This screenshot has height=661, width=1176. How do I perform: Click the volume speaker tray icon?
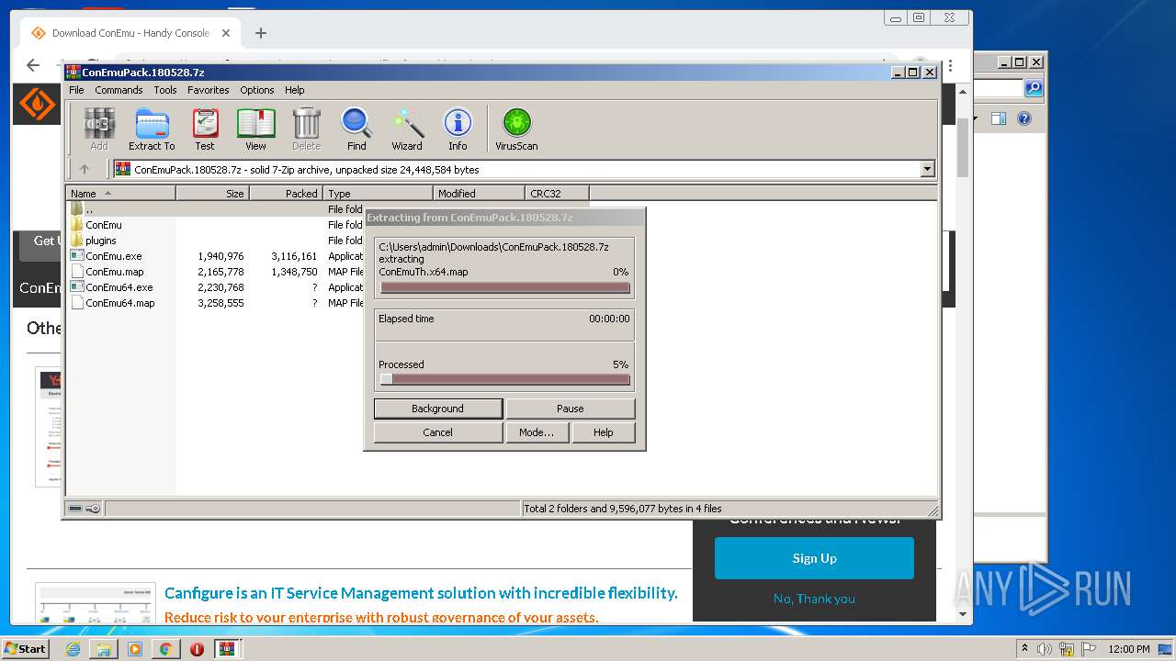pyautogui.click(x=1045, y=649)
